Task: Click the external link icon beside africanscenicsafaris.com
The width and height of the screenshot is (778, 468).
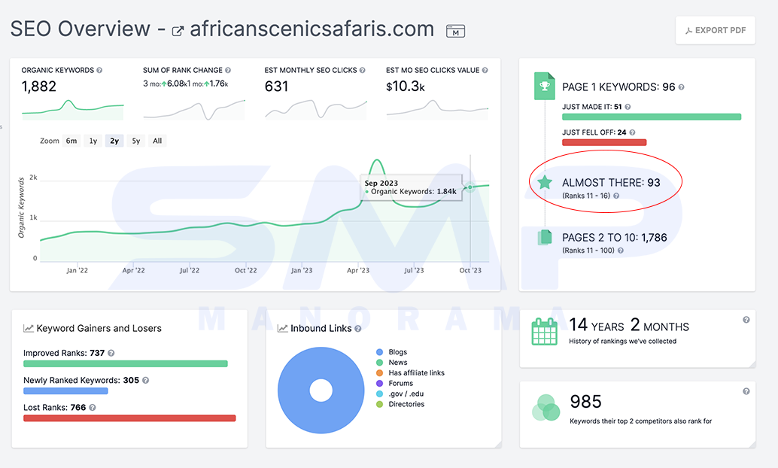Action: [177, 32]
